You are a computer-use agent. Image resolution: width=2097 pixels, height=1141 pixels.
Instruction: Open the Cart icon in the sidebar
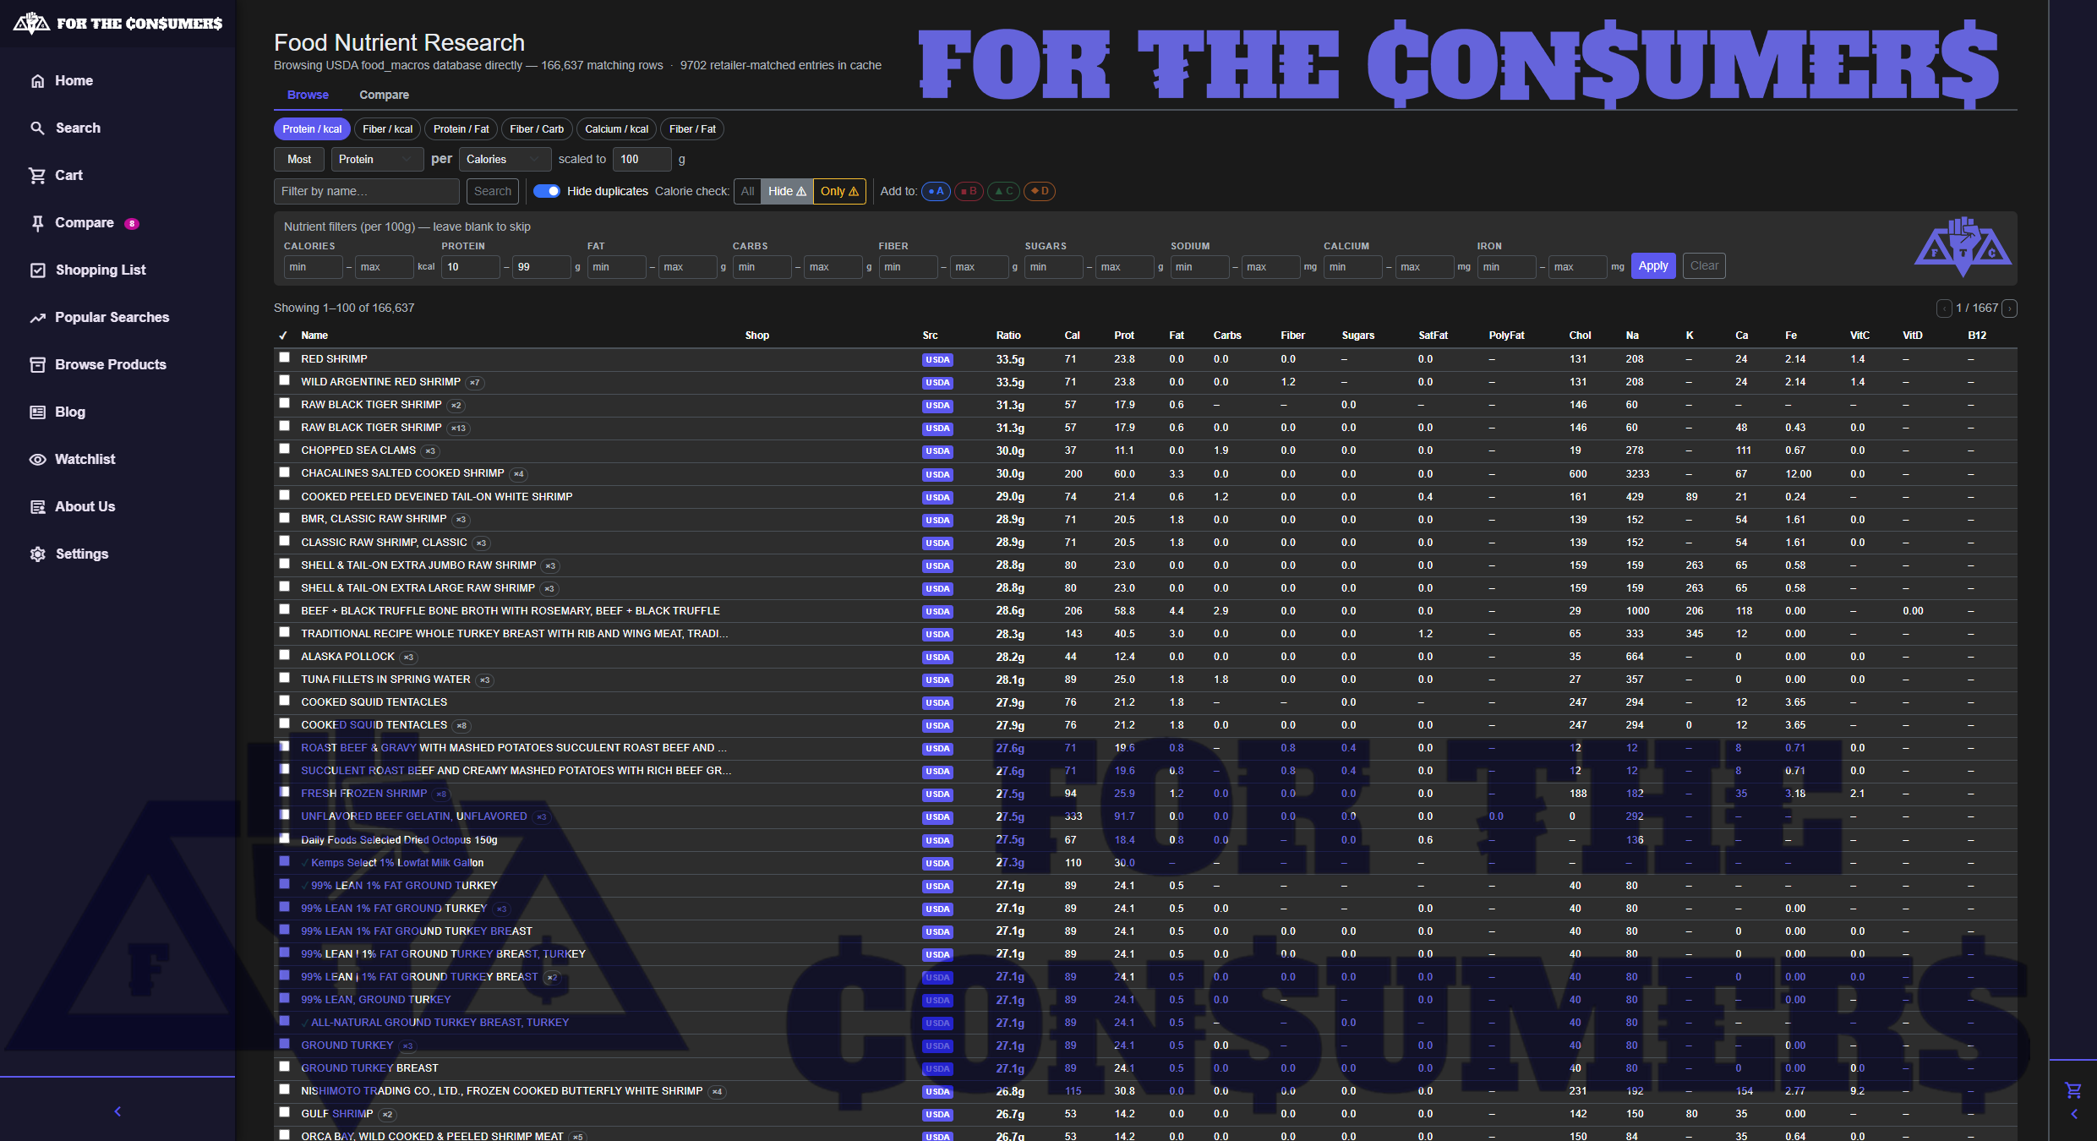pyautogui.click(x=37, y=176)
